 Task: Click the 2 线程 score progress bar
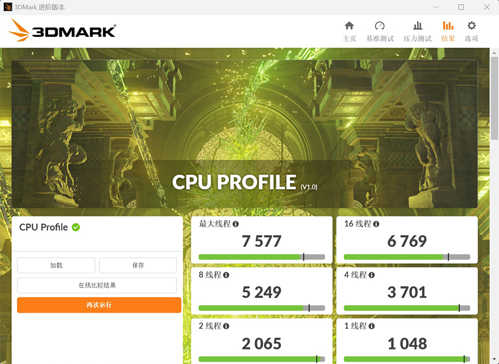262,359
